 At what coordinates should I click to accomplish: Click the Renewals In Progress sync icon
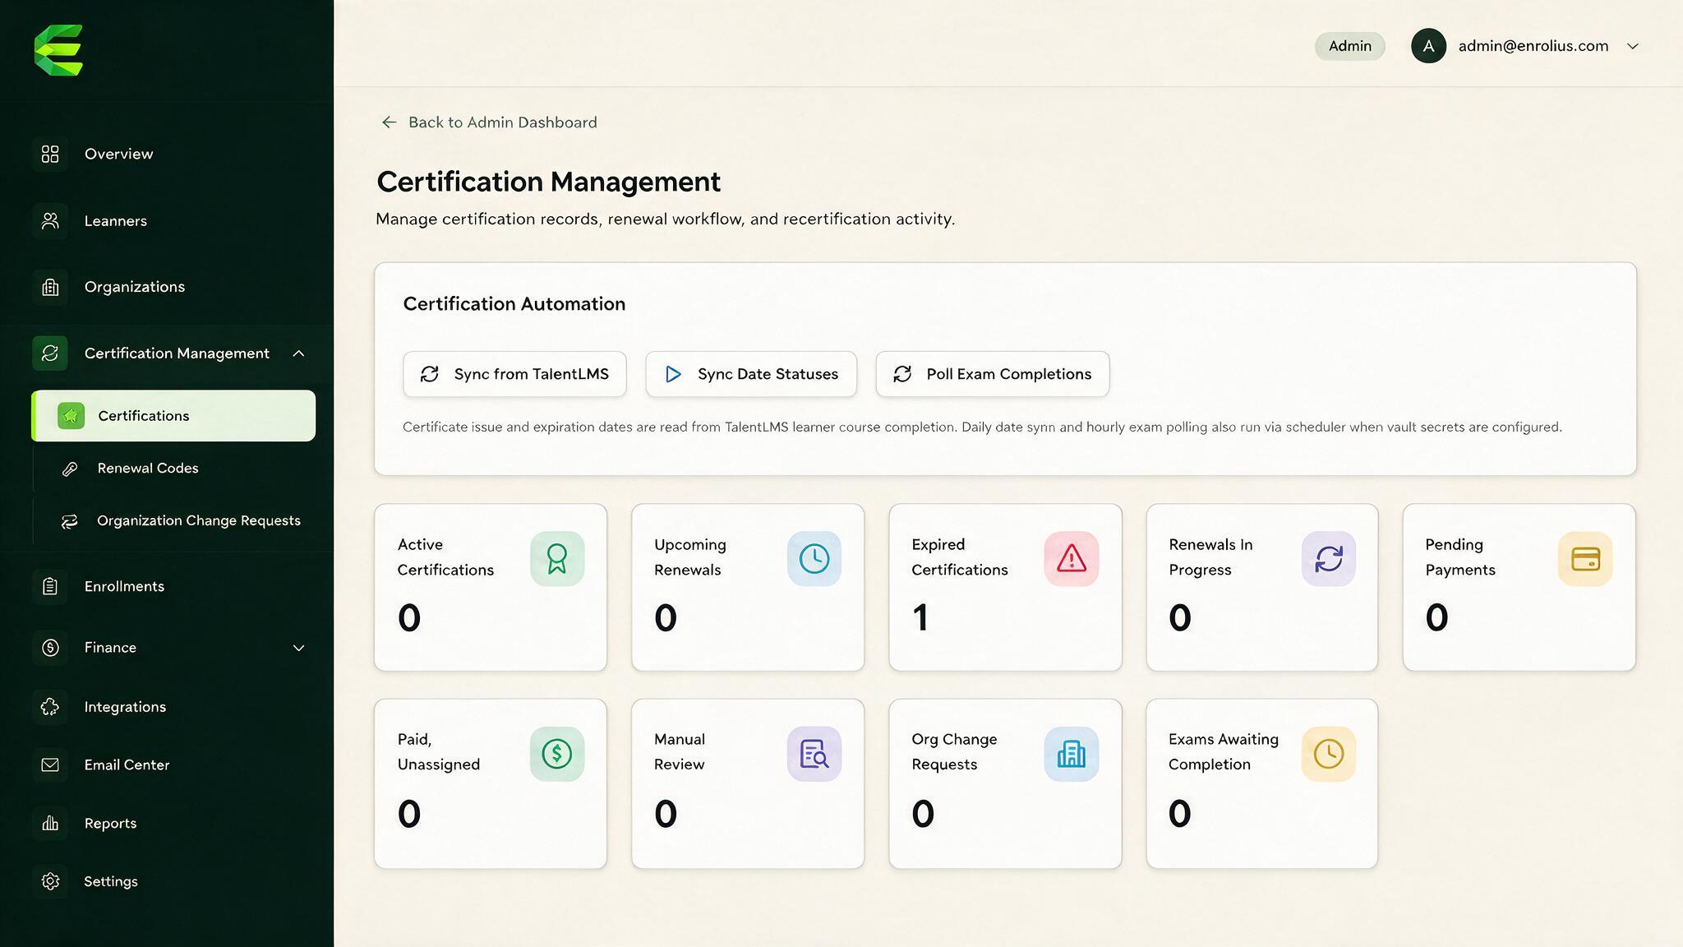click(x=1329, y=559)
